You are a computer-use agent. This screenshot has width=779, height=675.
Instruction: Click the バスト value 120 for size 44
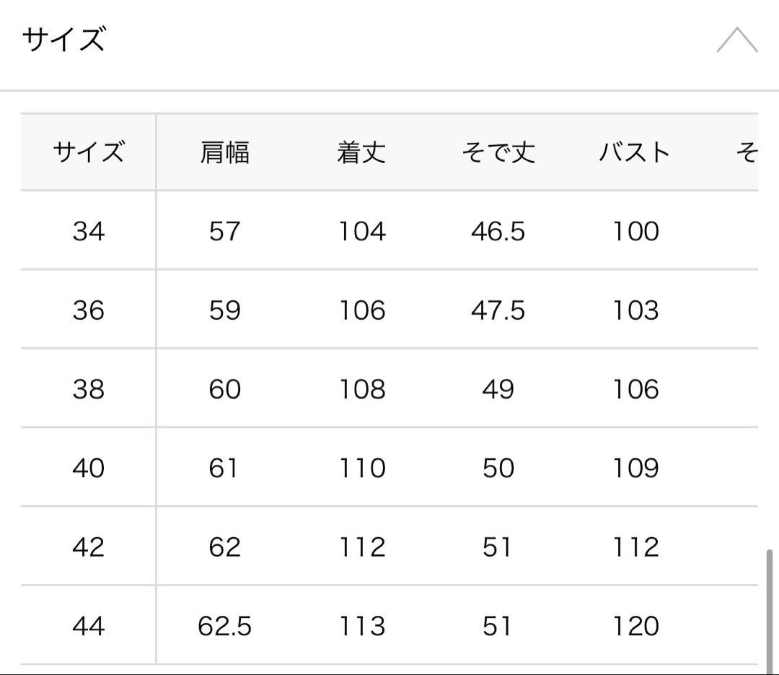coord(635,625)
